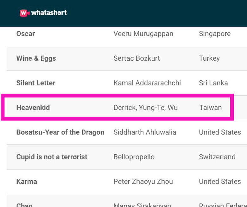This screenshot has width=247, height=207.
Task: Select the Switzerland country cell
Action: [217, 157]
